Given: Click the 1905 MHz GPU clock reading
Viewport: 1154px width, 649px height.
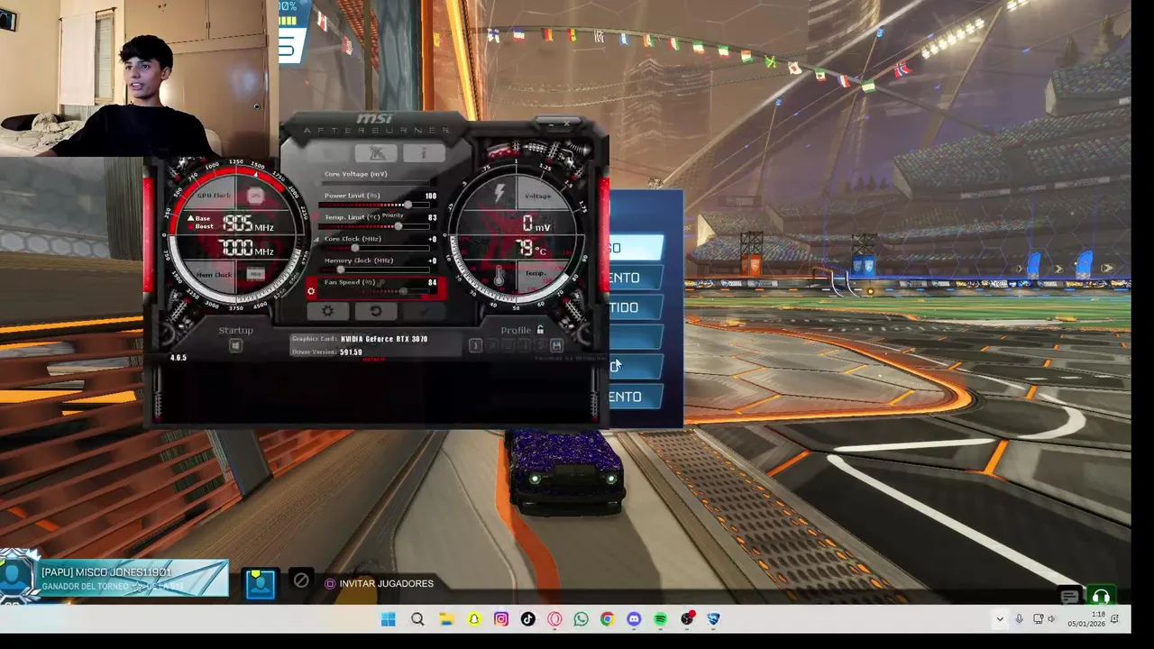Looking at the screenshot, I should click(x=246, y=224).
